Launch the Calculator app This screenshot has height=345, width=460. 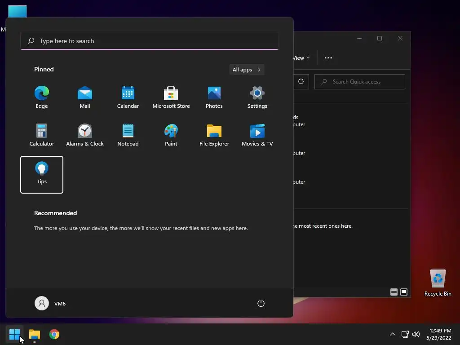click(x=42, y=135)
